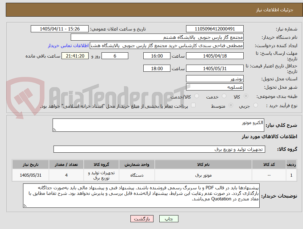Click the goods group field تجهیزات تولید و توزیع برق
This screenshot has width=303, height=229.
(x=159, y=149)
